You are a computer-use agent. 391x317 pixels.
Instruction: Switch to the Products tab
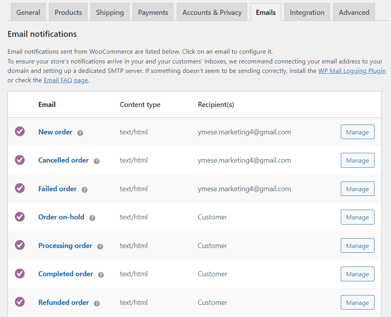(x=68, y=12)
